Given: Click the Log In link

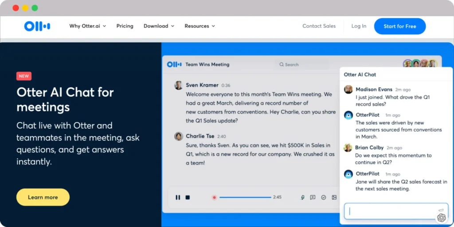Looking at the screenshot, I should [359, 26].
